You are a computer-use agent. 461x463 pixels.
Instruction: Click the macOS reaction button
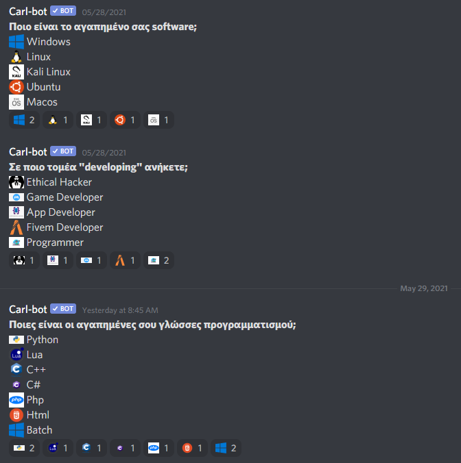[x=158, y=120]
